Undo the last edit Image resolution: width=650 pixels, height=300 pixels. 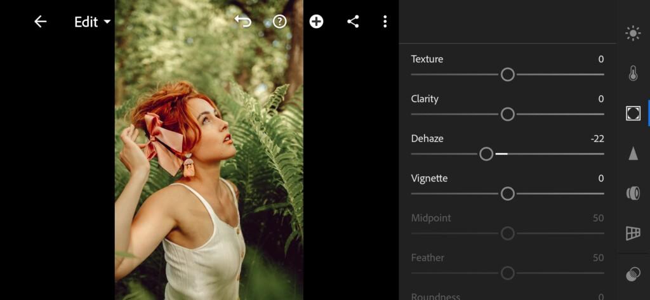click(243, 22)
